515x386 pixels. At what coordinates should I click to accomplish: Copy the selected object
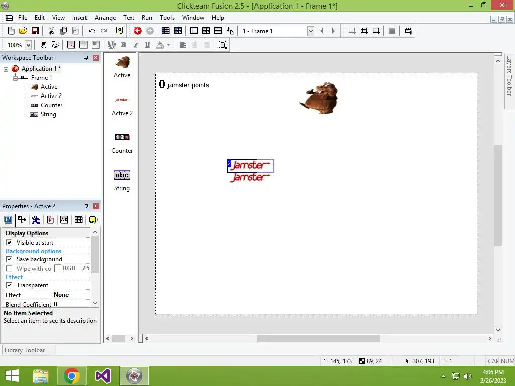(63, 31)
